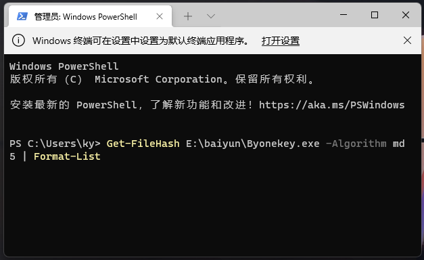Click the -Algorithm parameter text
This screenshot has height=260, width=424.
tap(356, 144)
